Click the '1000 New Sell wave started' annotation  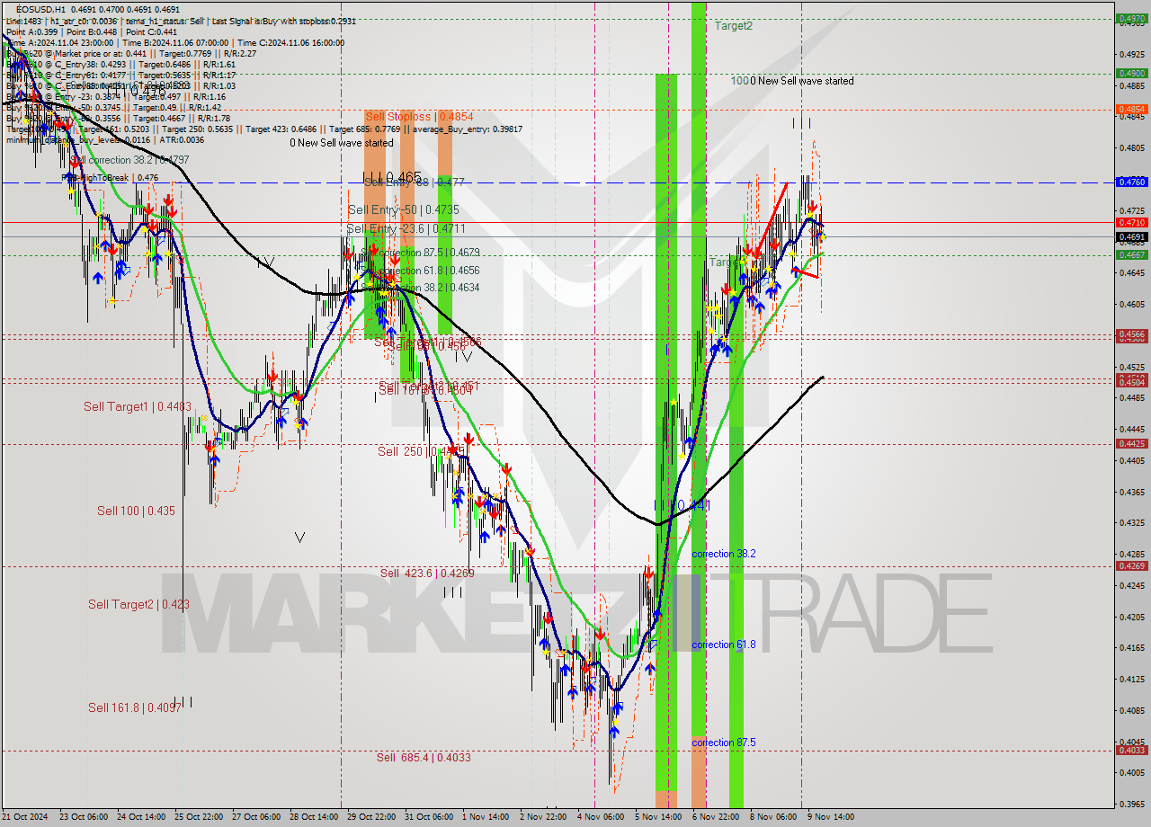click(792, 81)
